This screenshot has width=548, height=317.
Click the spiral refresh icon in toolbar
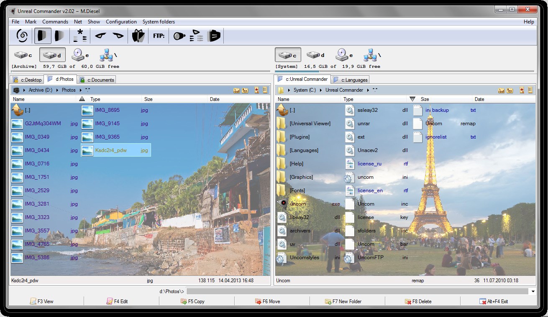tap(22, 36)
